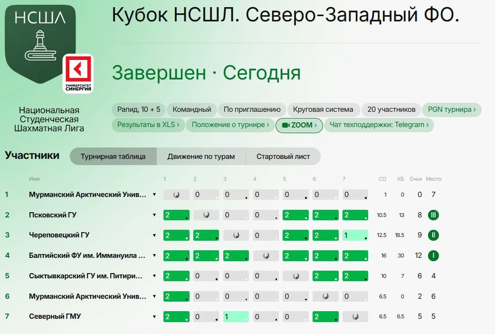Viewport: 495px width, 334px height.
Task: Open the ZOOM video link
Action: (x=299, y=125)
